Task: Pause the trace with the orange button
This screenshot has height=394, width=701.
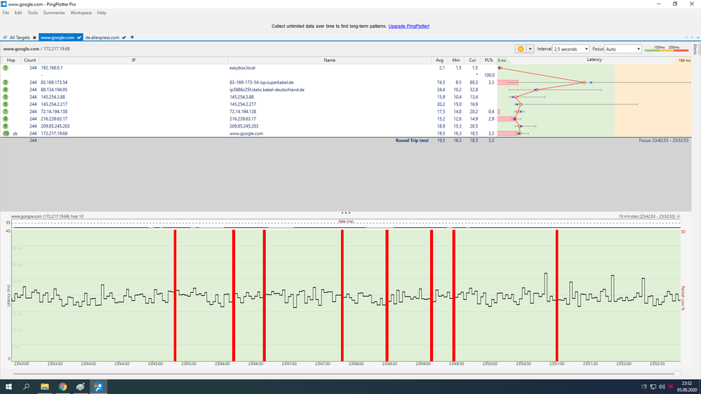Action: coord(521,49)
